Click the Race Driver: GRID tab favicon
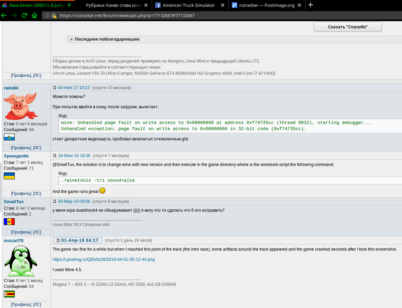Screen dimensions: 402x308 [5, 5]
